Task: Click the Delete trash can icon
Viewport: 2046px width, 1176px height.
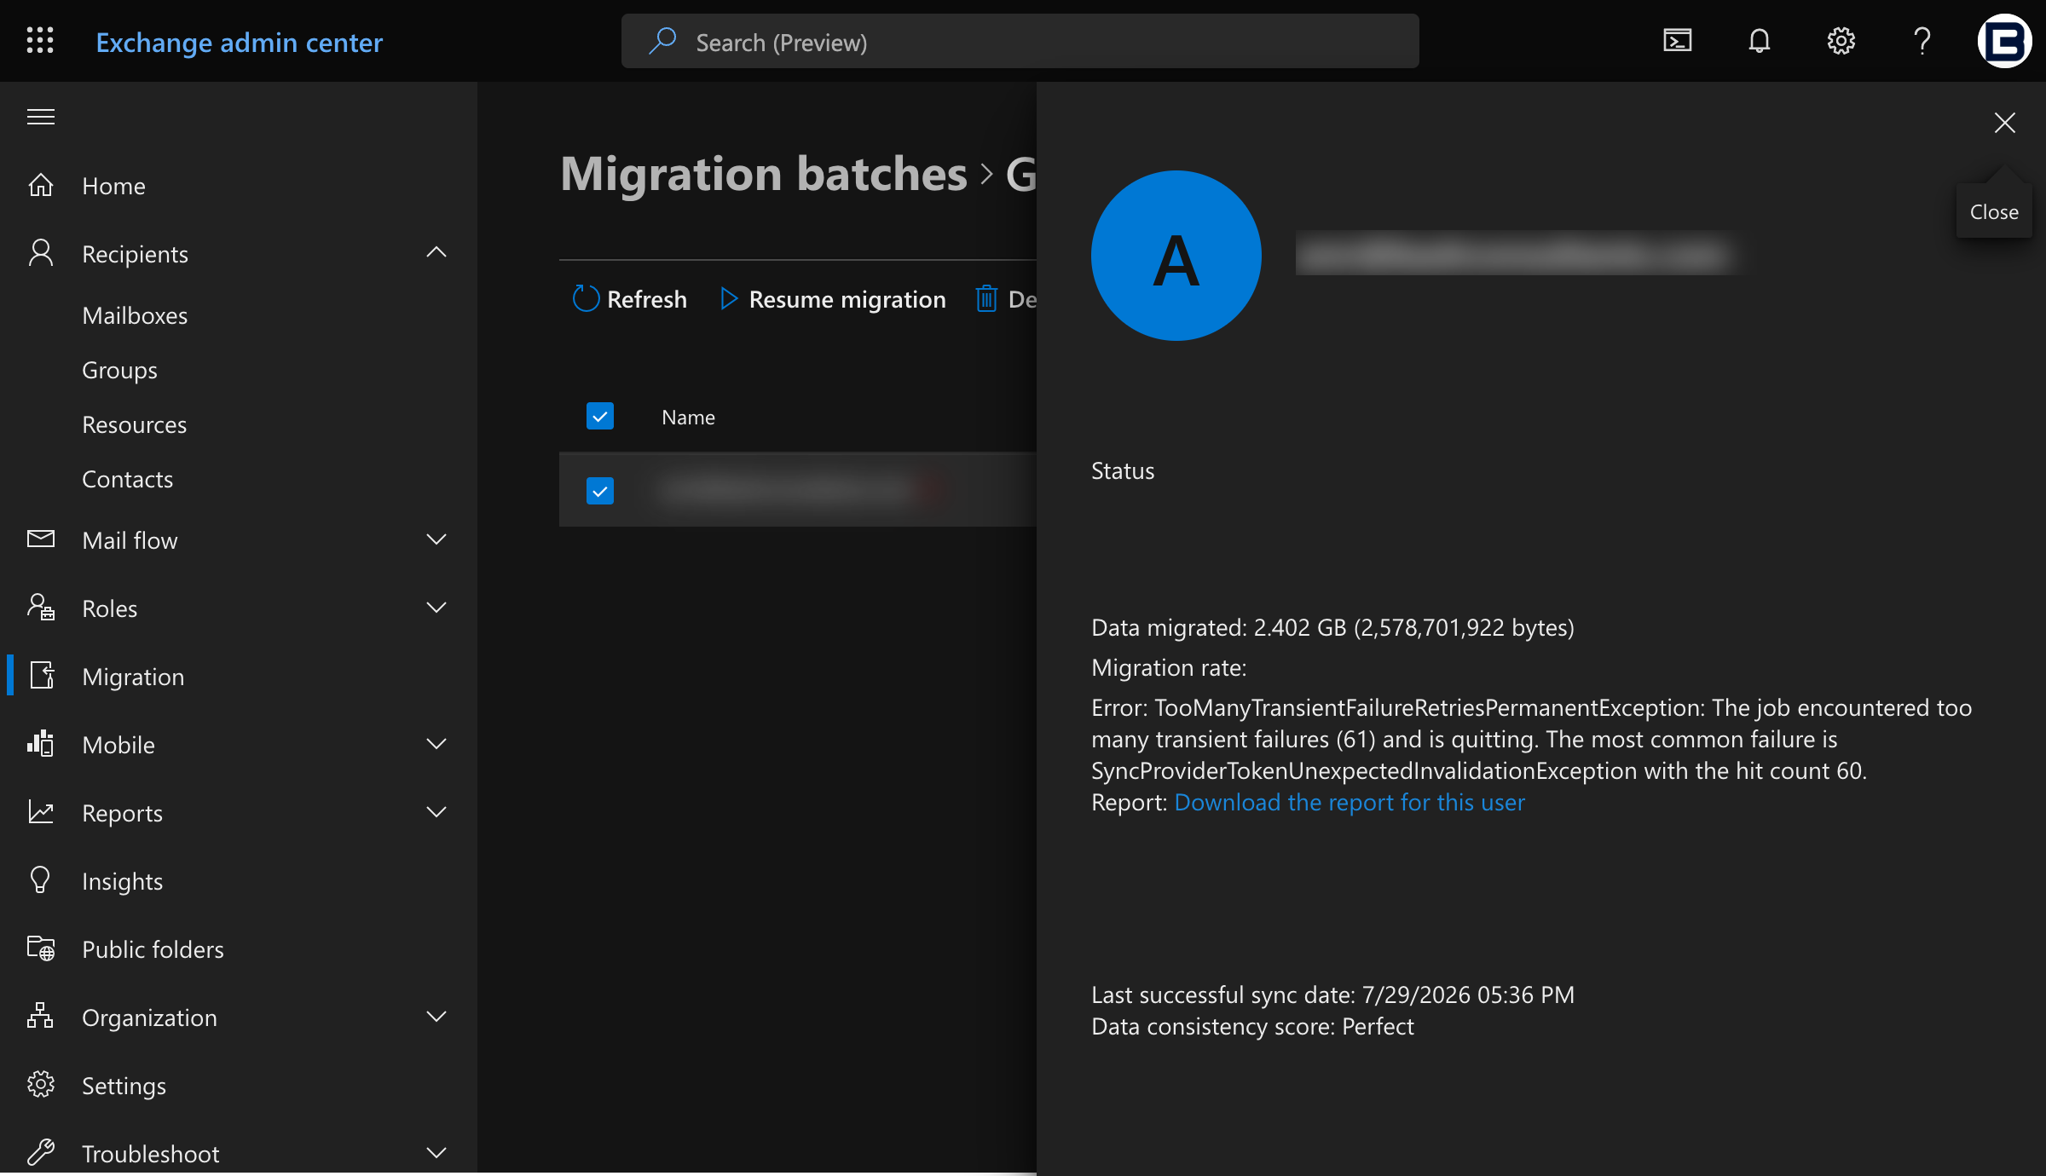Action: click(x=986, y=298)
